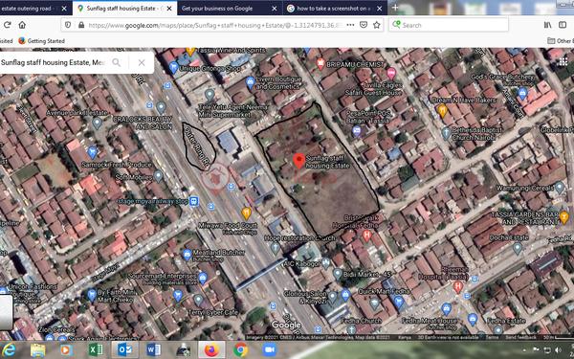Viewport: 574px width, 359px height.
Task: Open page actions three-dot menu in address bar
Action: click(350, 25)
